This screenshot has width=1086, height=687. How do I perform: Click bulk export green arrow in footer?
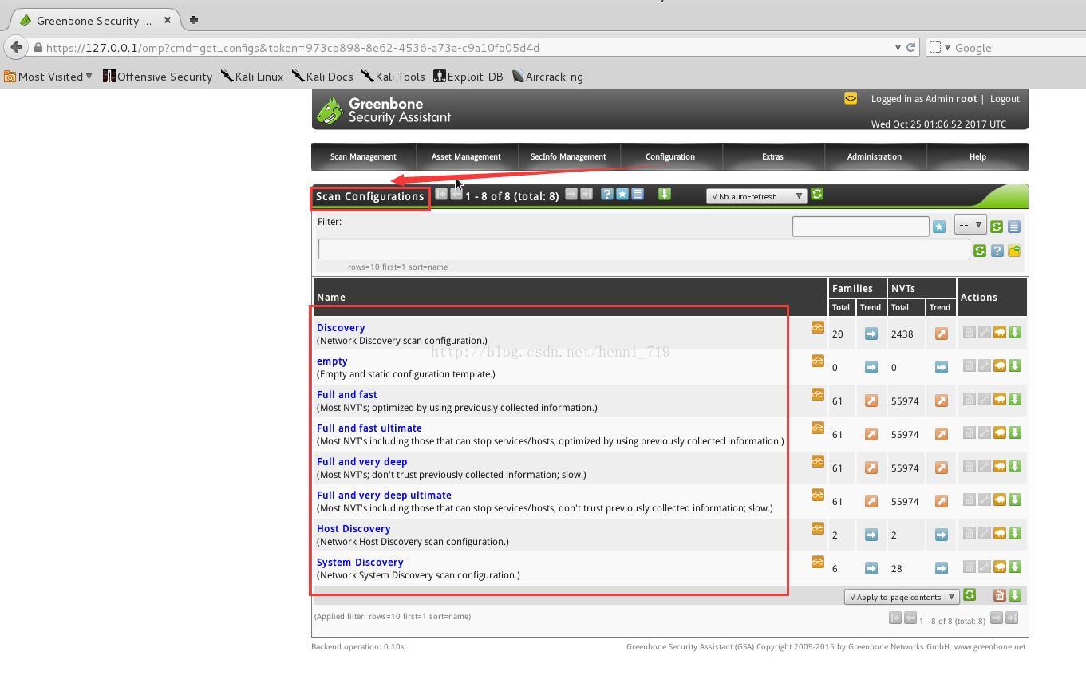coord(1014,595)
